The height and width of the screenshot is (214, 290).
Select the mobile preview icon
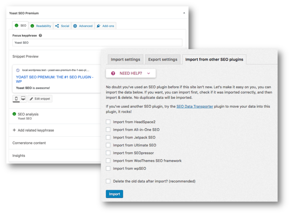click(16, 99)
